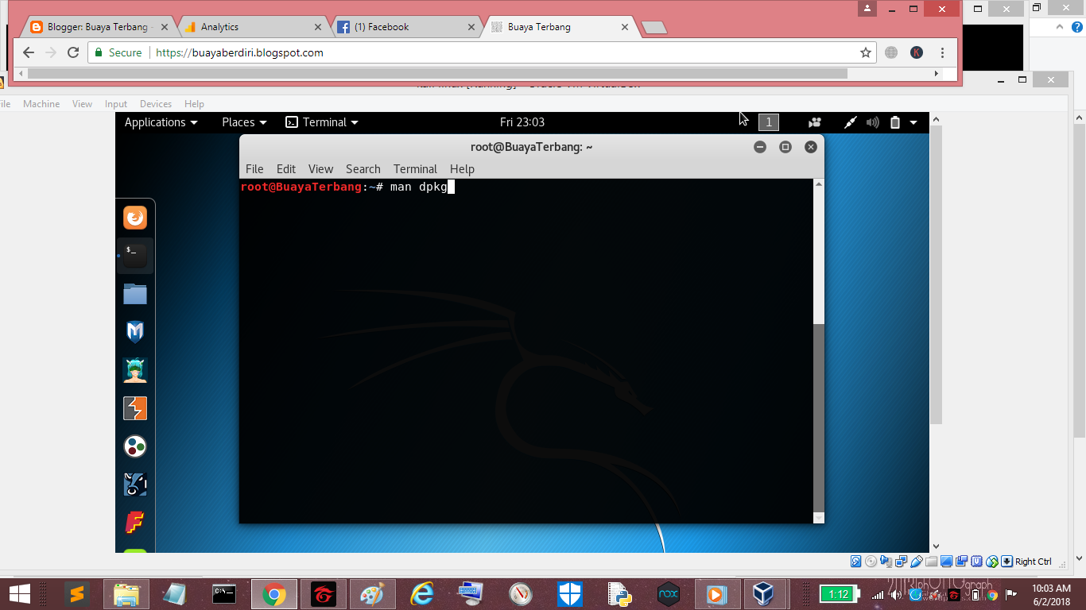The height and width of the screenshot is (610, 1086).
Task: Launch Firefox from the Kali dock
Action: 134,218
